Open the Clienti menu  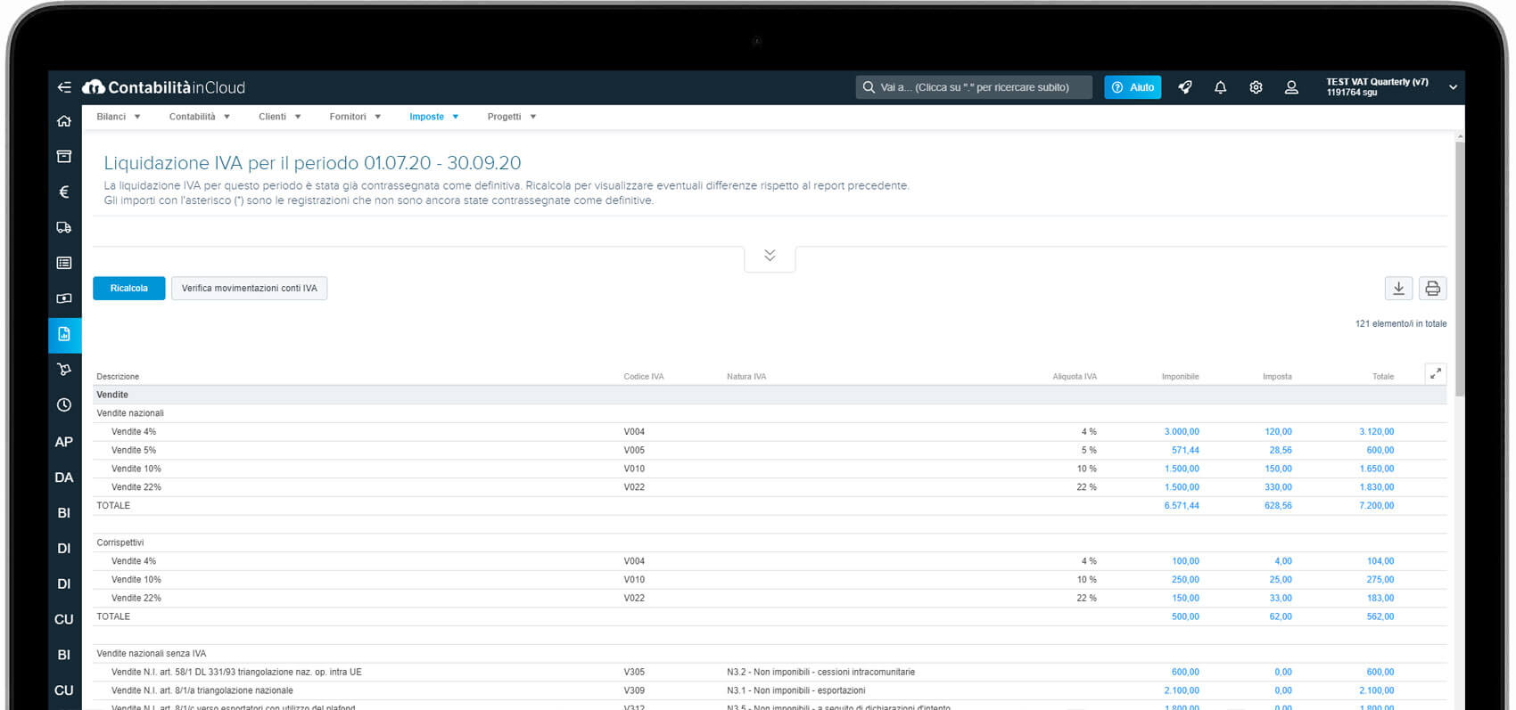click(x=280, y=117)
